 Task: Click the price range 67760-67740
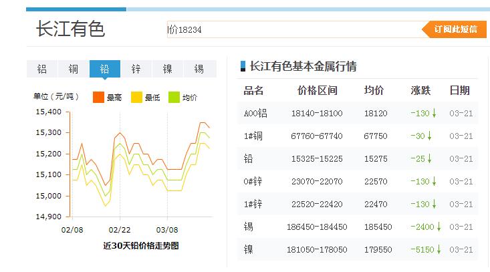[x=317, y=136]
